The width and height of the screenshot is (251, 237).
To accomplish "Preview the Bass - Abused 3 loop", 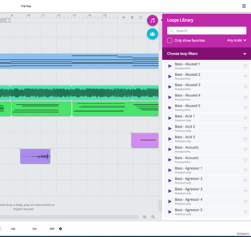I will 170,87.
